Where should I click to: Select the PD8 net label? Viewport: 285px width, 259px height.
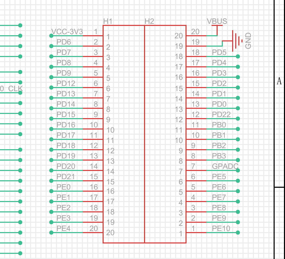tap(64, 63)
